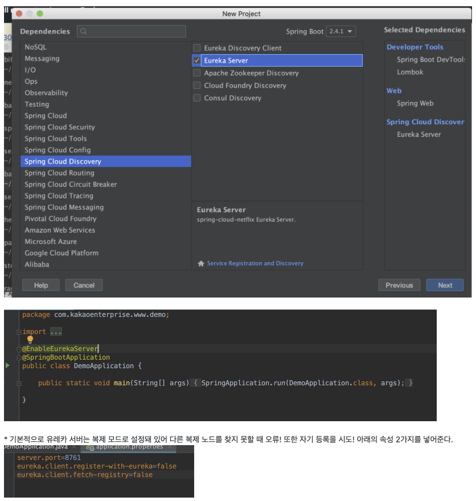Click the search magnifier icon in Dependencies
Screen dimensions: 476x501
pos(84,31)
